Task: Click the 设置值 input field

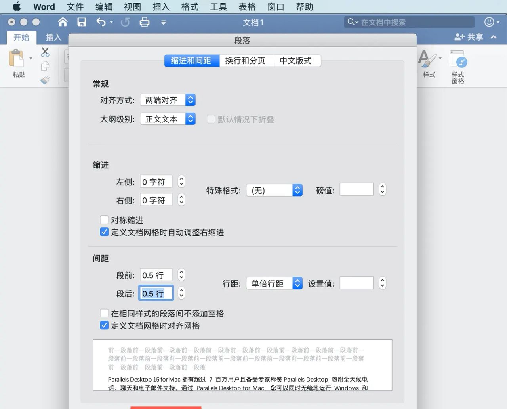Action: 356,283
